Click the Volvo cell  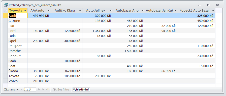point(18,81)
